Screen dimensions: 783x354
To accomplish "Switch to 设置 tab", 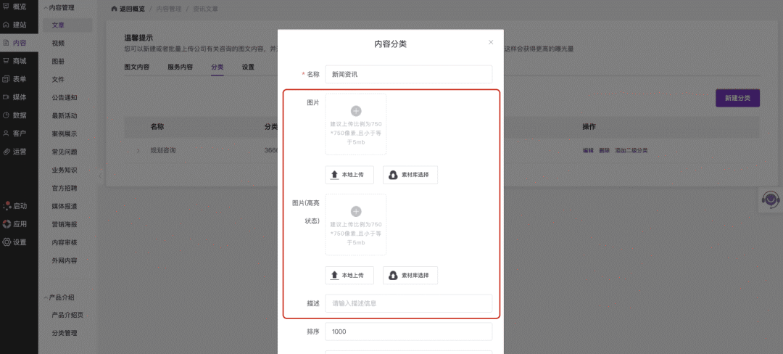I will point(248,67).
